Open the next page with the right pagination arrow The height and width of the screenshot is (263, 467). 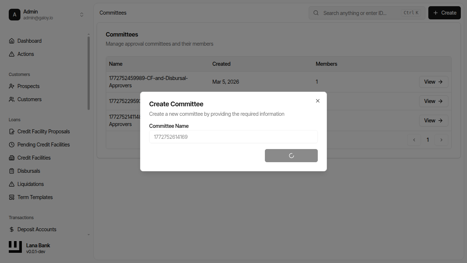tap(441, 140)
